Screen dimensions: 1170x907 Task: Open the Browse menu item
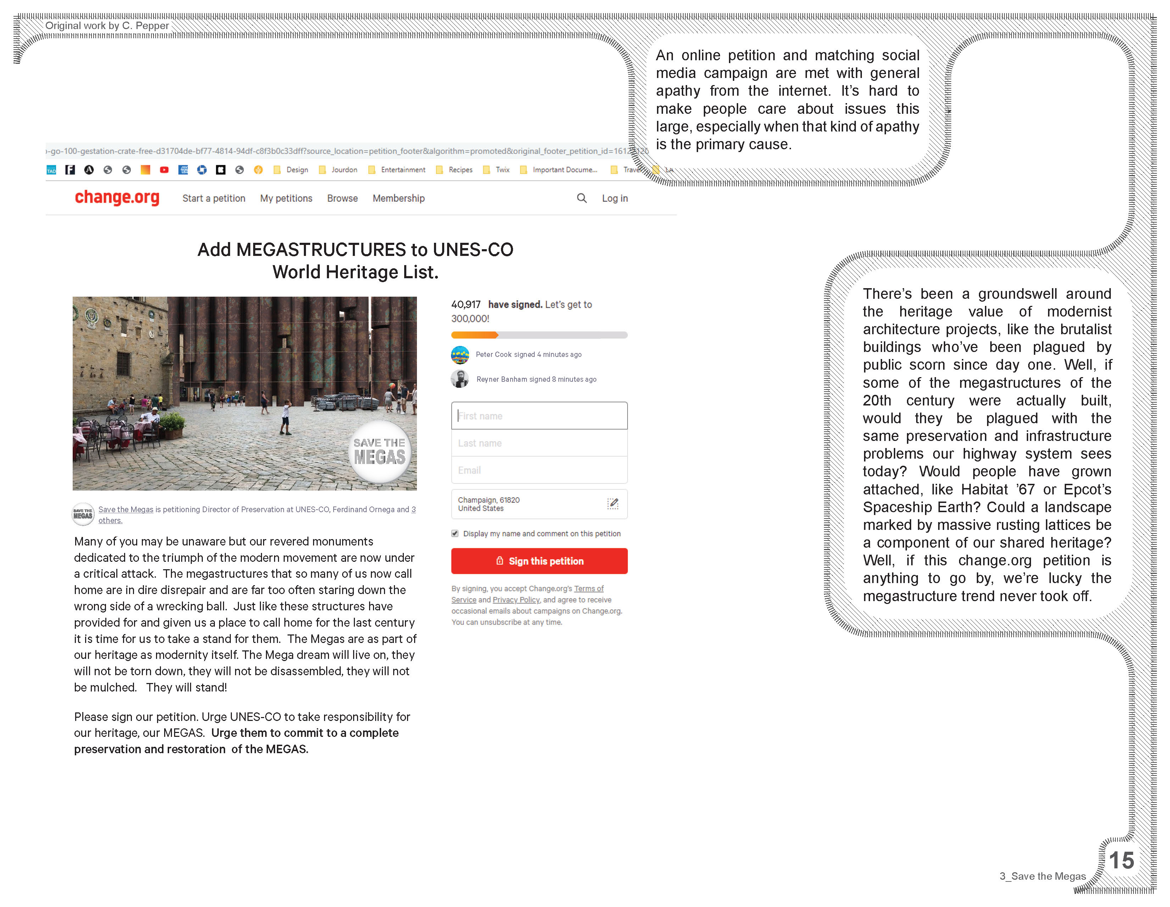(x=342, y=198)
